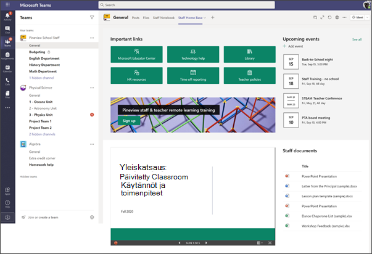Open the manage teams gear icon
The height and width of the screenshot is (254, 372).
coord(92,217)
